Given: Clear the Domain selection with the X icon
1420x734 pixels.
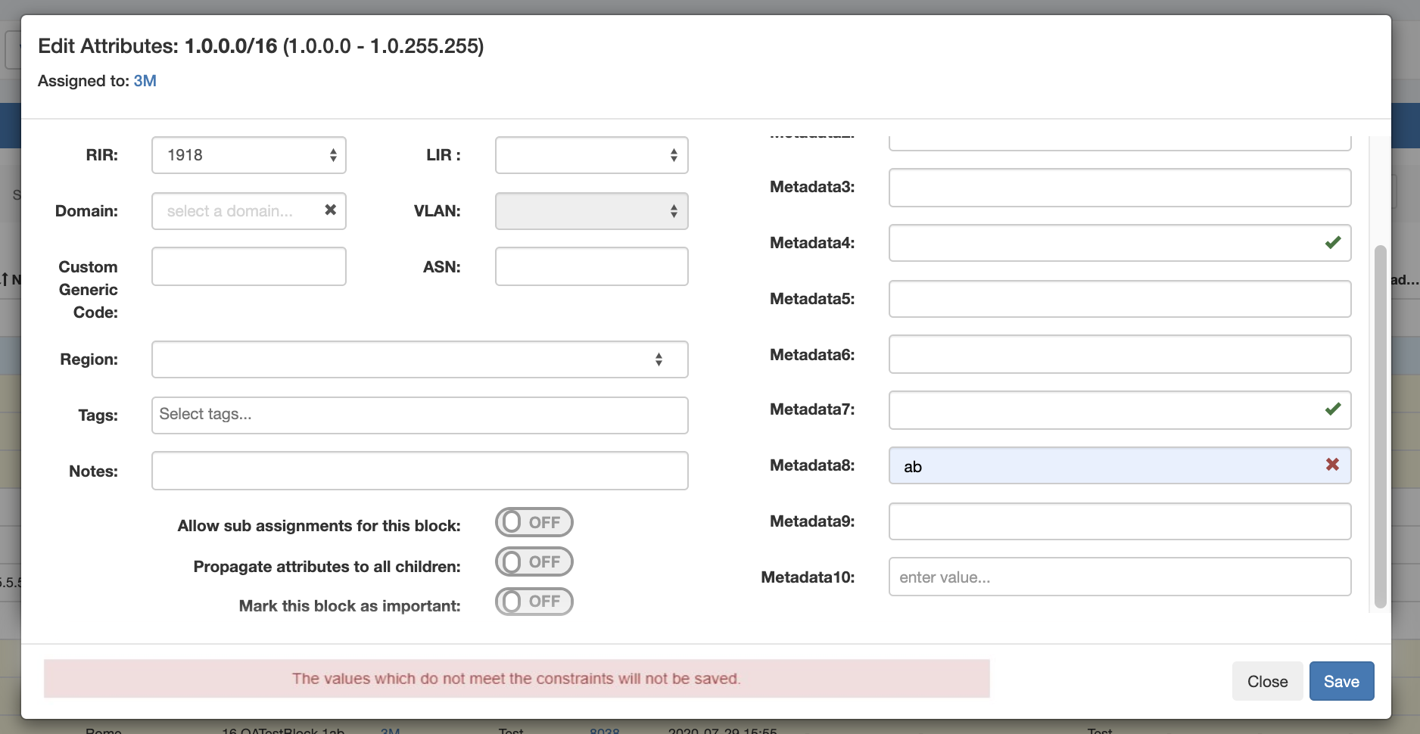Looking at the screenshot, I should [x=330, y=210].
